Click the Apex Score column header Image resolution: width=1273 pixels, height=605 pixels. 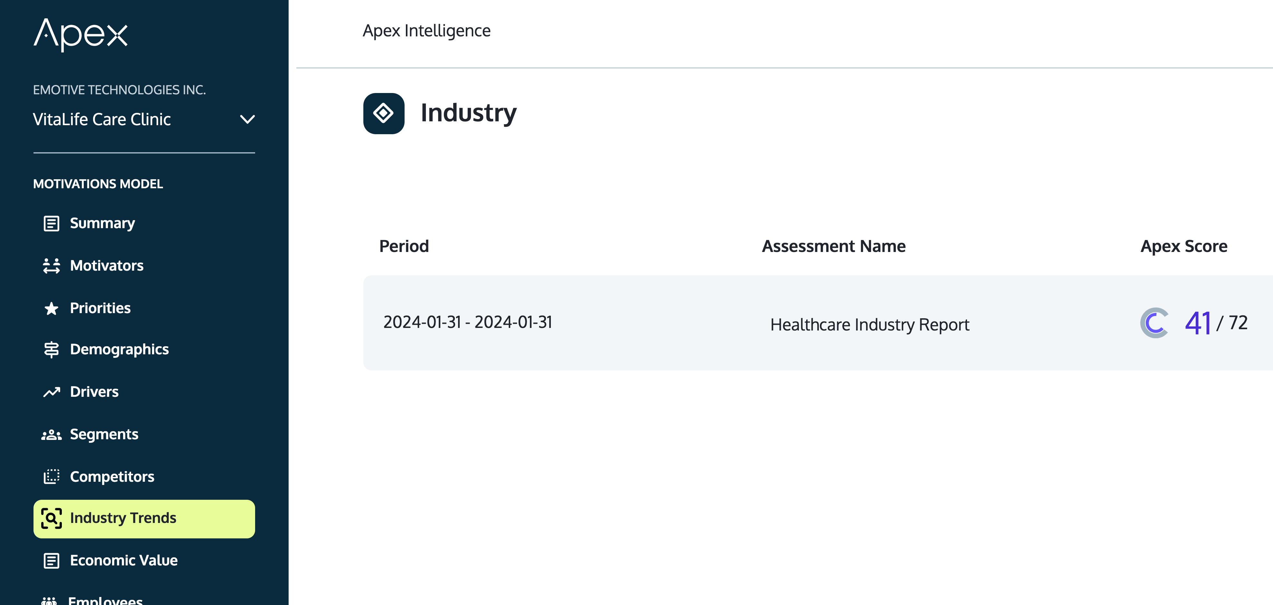click(1183, 246)
